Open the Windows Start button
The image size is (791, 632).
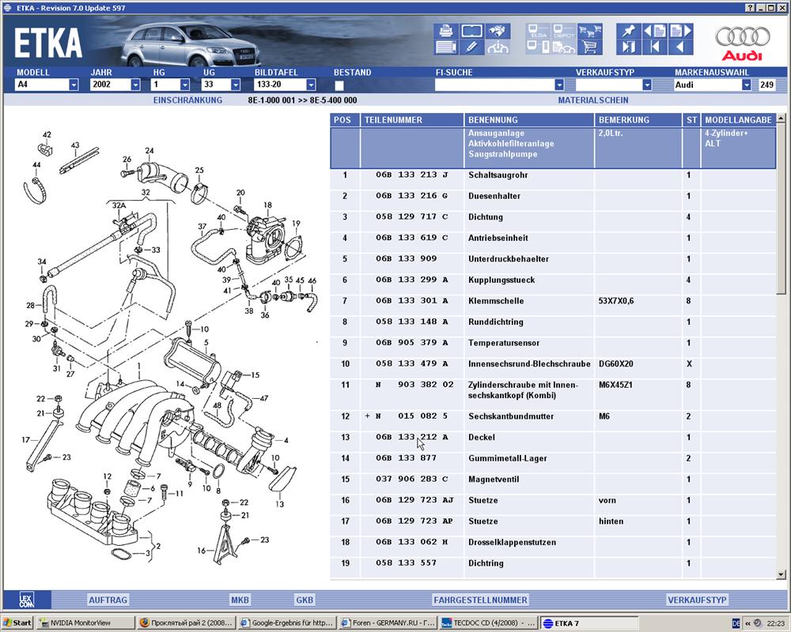point(17,623)
